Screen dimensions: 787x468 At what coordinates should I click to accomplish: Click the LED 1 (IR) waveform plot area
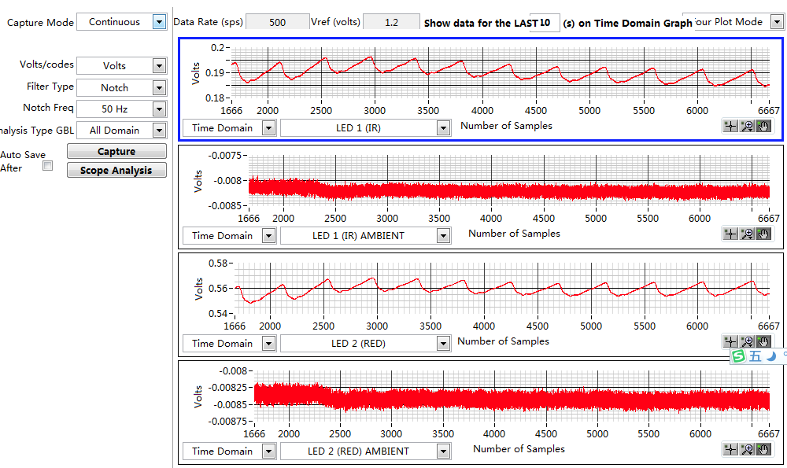tap(501, 72)
